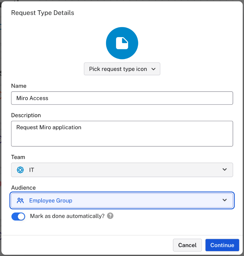The image size is (244, 256).
Task: Expand the Team dropdown chevron arrow
Action: [224, 170]
